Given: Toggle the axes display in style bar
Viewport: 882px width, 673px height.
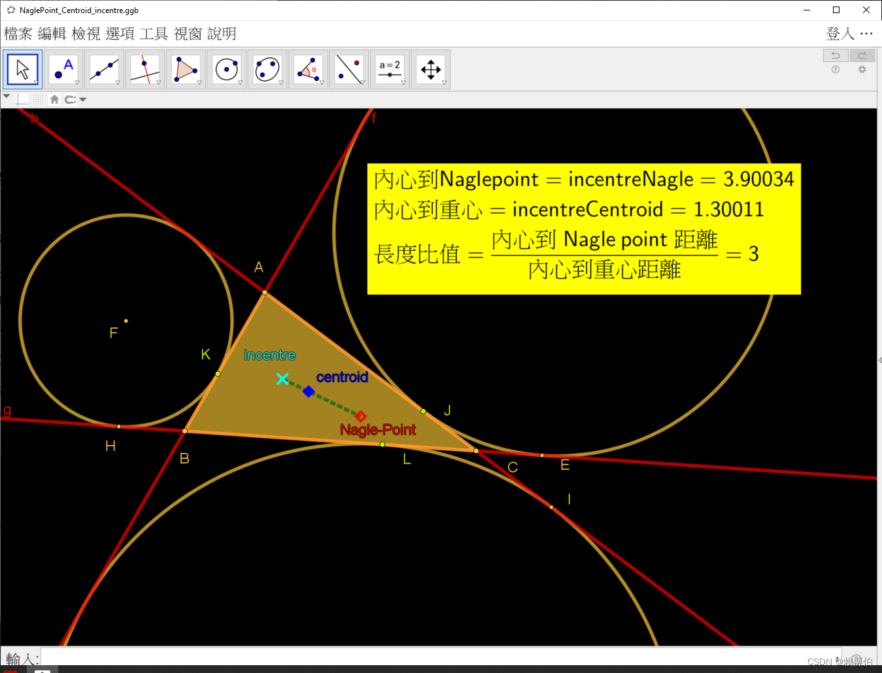Looking at the screenshot, I should (23, 99).
